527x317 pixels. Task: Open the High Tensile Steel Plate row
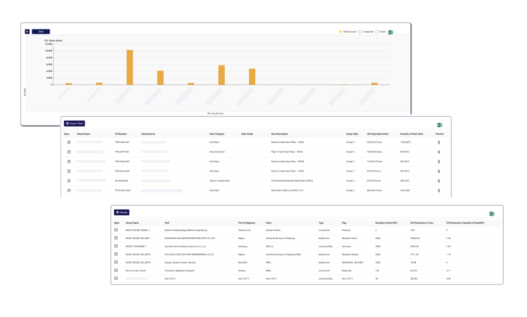(x=69, y=152)
